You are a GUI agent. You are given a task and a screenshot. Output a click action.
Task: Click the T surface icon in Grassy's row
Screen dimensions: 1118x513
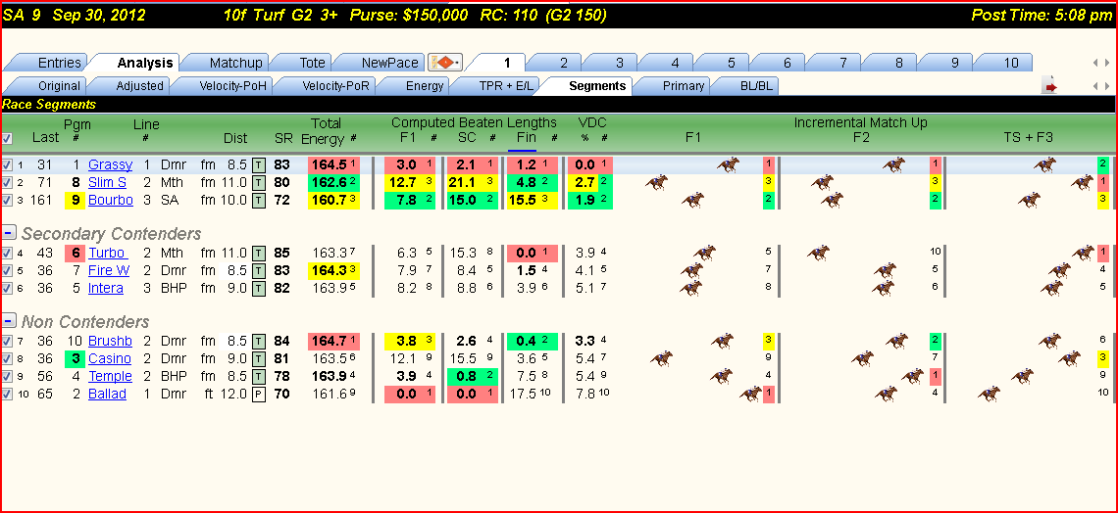pyautogui.click(x=259, y=165)
